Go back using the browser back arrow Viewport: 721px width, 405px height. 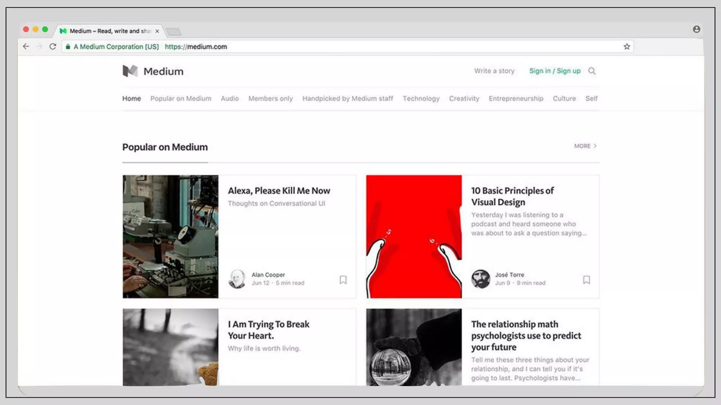coord(26,46)
